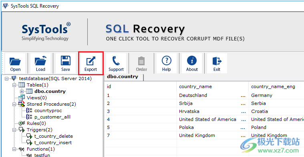304x157 pixels.
Task: Switch to the dbo.country tab
Action: (x=124, y=77)
